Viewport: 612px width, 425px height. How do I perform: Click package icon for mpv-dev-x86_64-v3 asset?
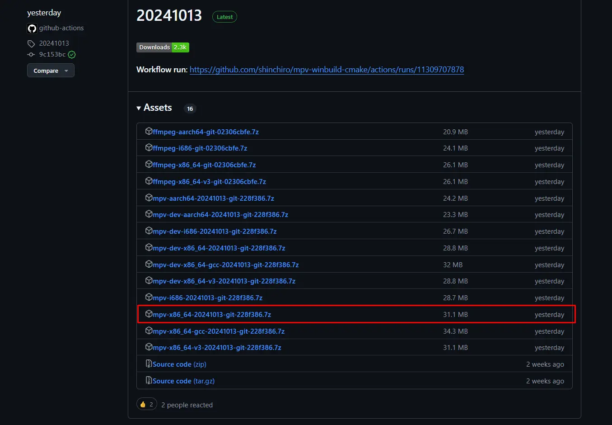149,280
